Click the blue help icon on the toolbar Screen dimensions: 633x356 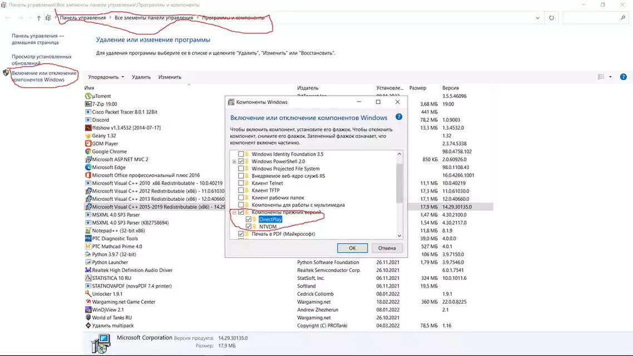pos(624,77)
